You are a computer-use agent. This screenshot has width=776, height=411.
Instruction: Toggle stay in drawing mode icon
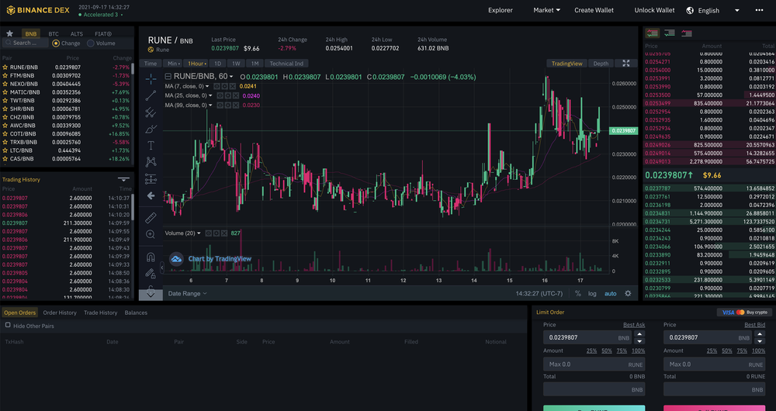click(151, 273)
